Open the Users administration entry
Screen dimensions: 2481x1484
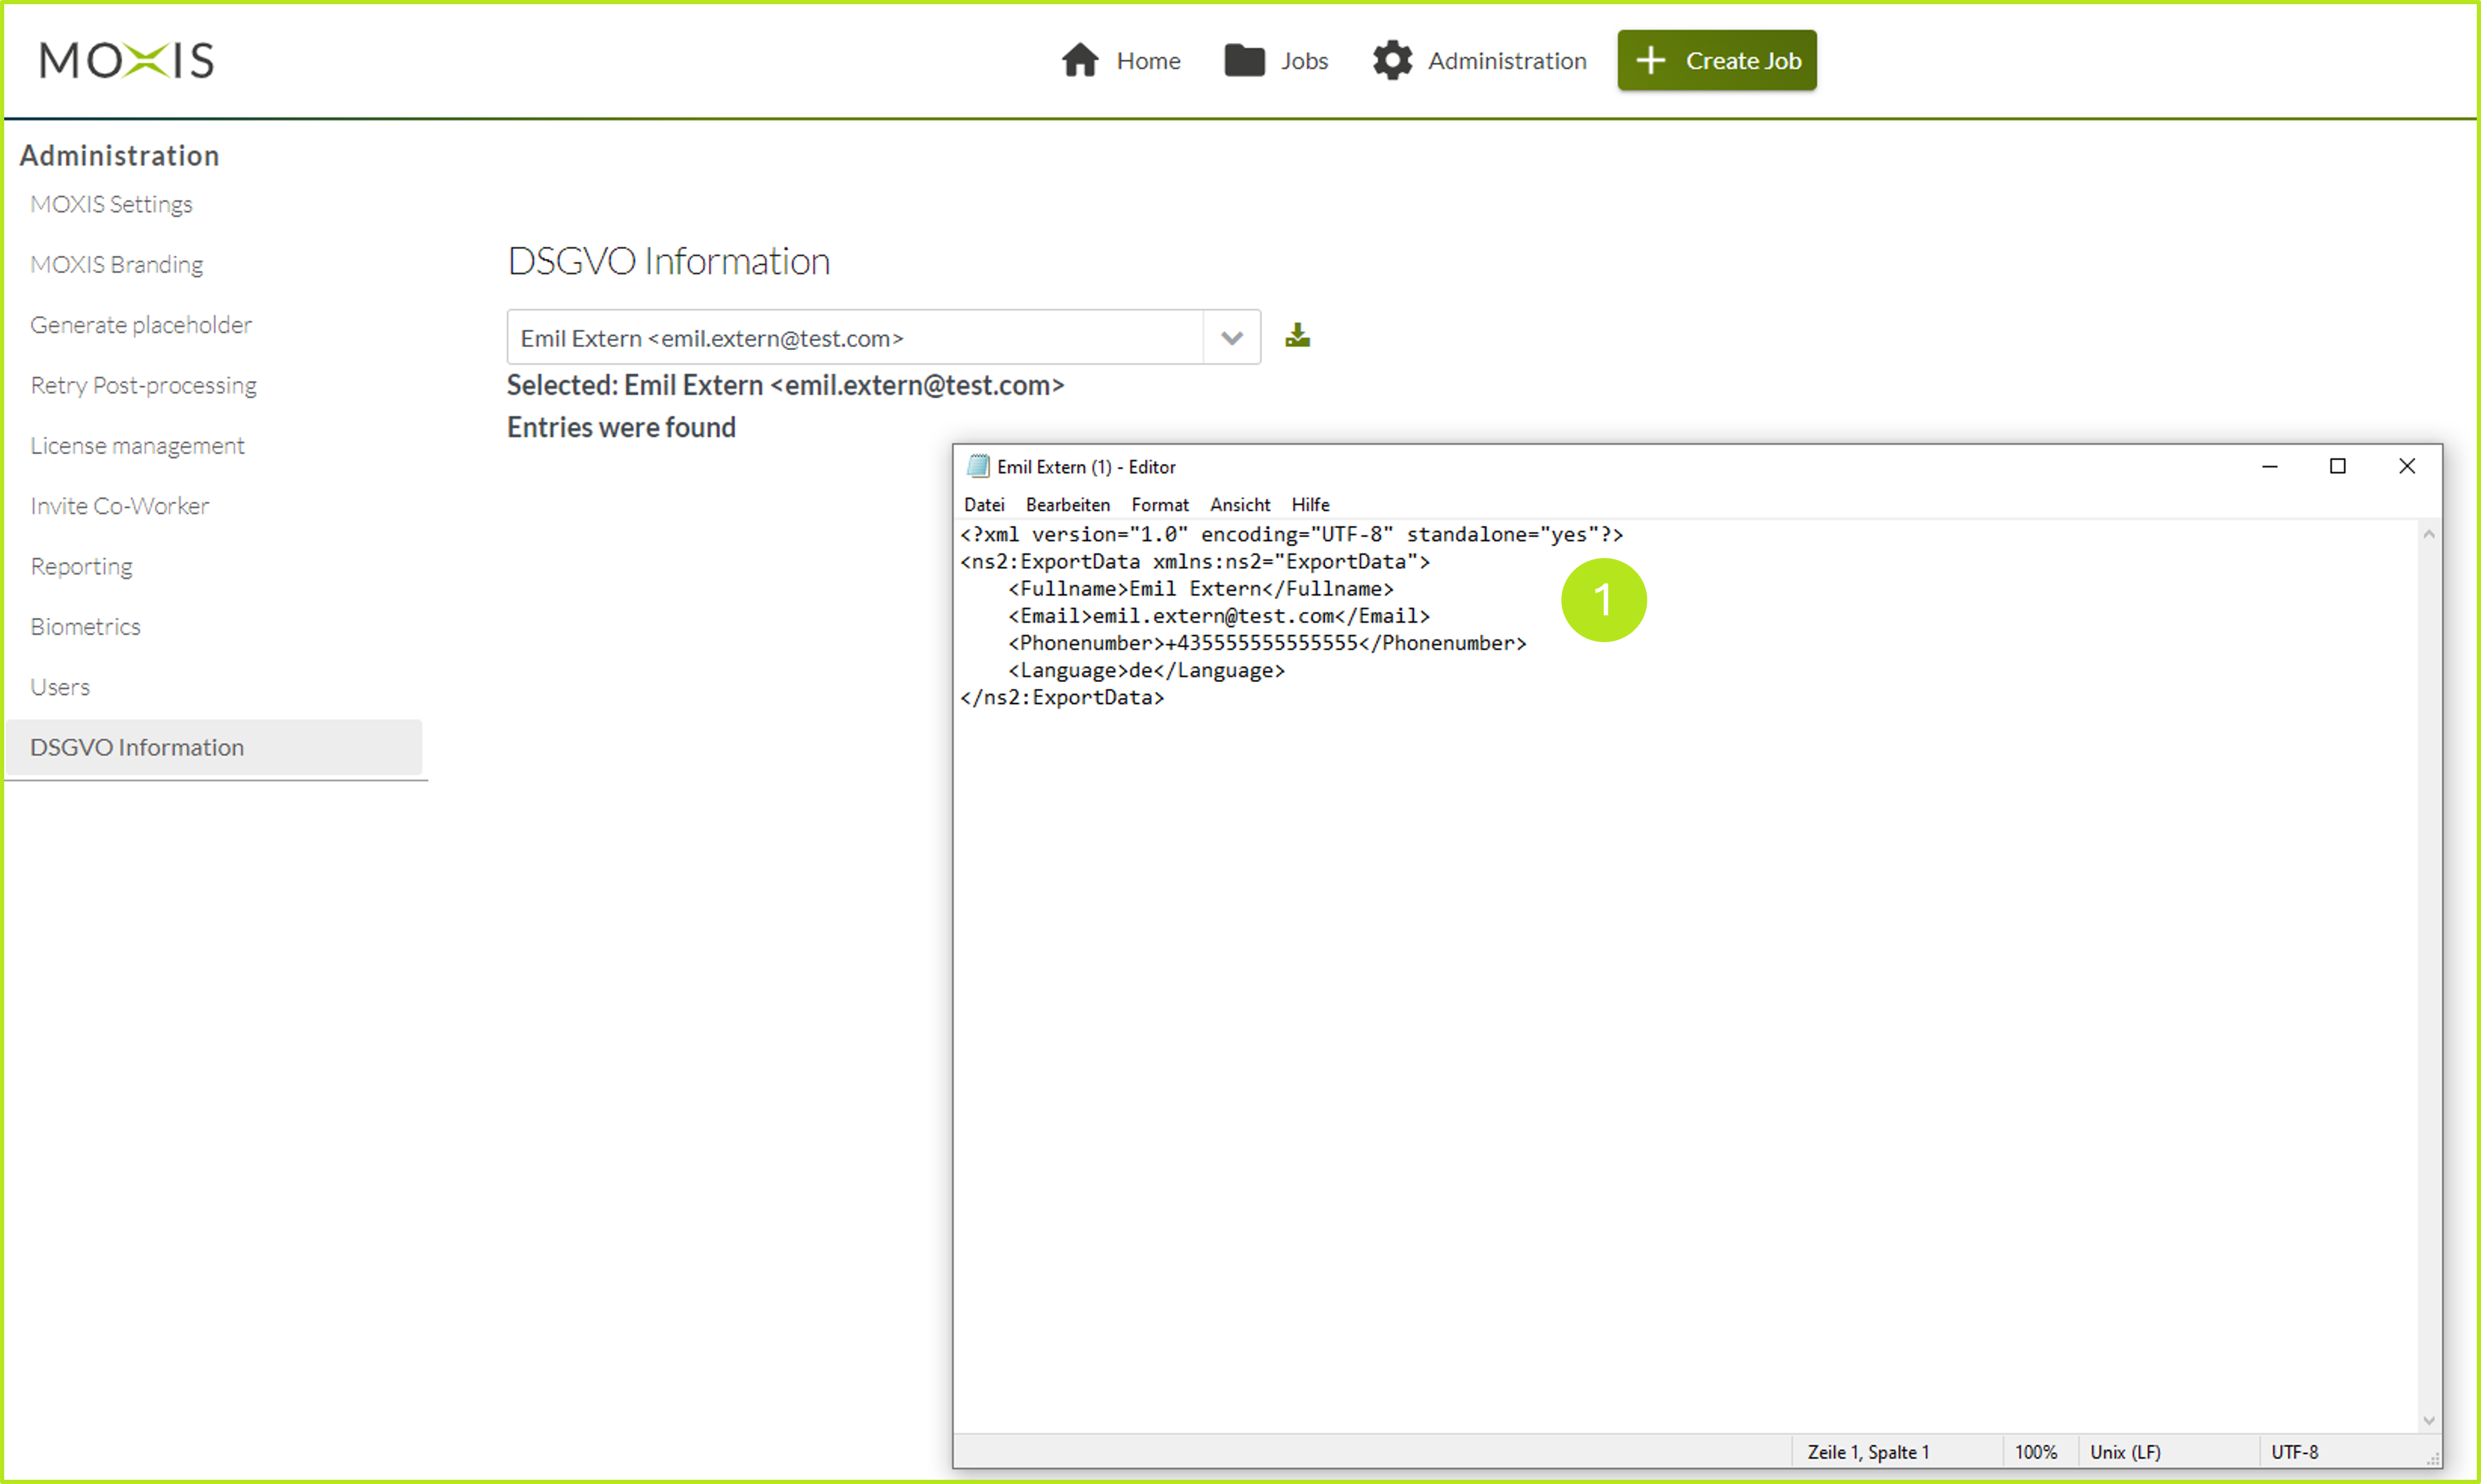pyautogui.click(x=60, y=687)
